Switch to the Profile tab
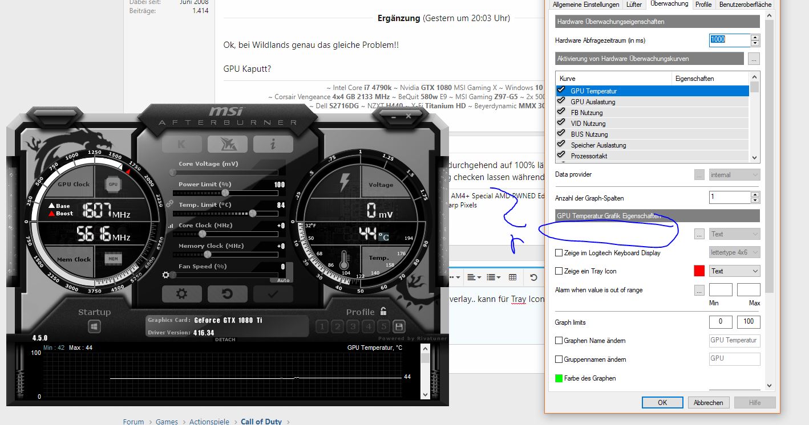The width and height of the screenshot is (809, 425). click(x=703, y=5)
